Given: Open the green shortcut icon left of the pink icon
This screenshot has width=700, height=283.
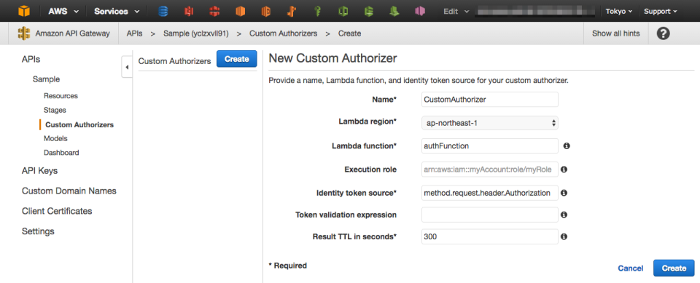Looking at the screenshot, I should [x=394, y=11].
